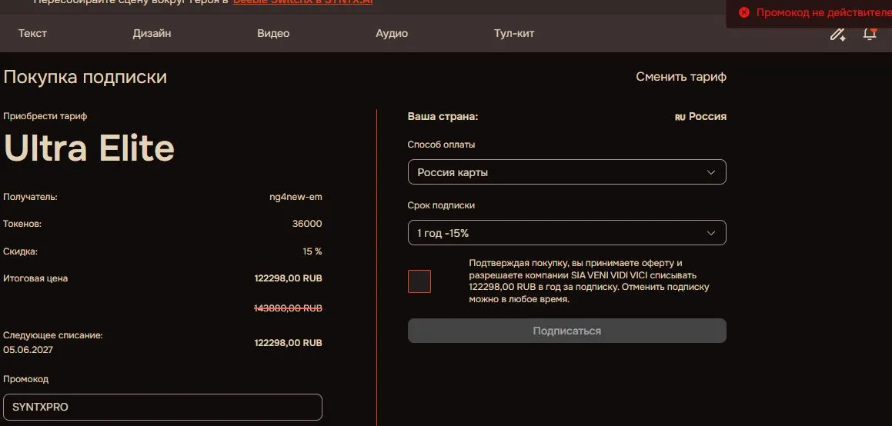Click the red error icon in toast
892x426 pixels.
point(743,12)
